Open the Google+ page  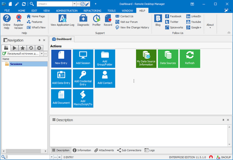(x=194, y=28)
